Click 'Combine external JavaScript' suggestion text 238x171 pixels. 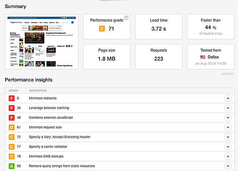51,118
